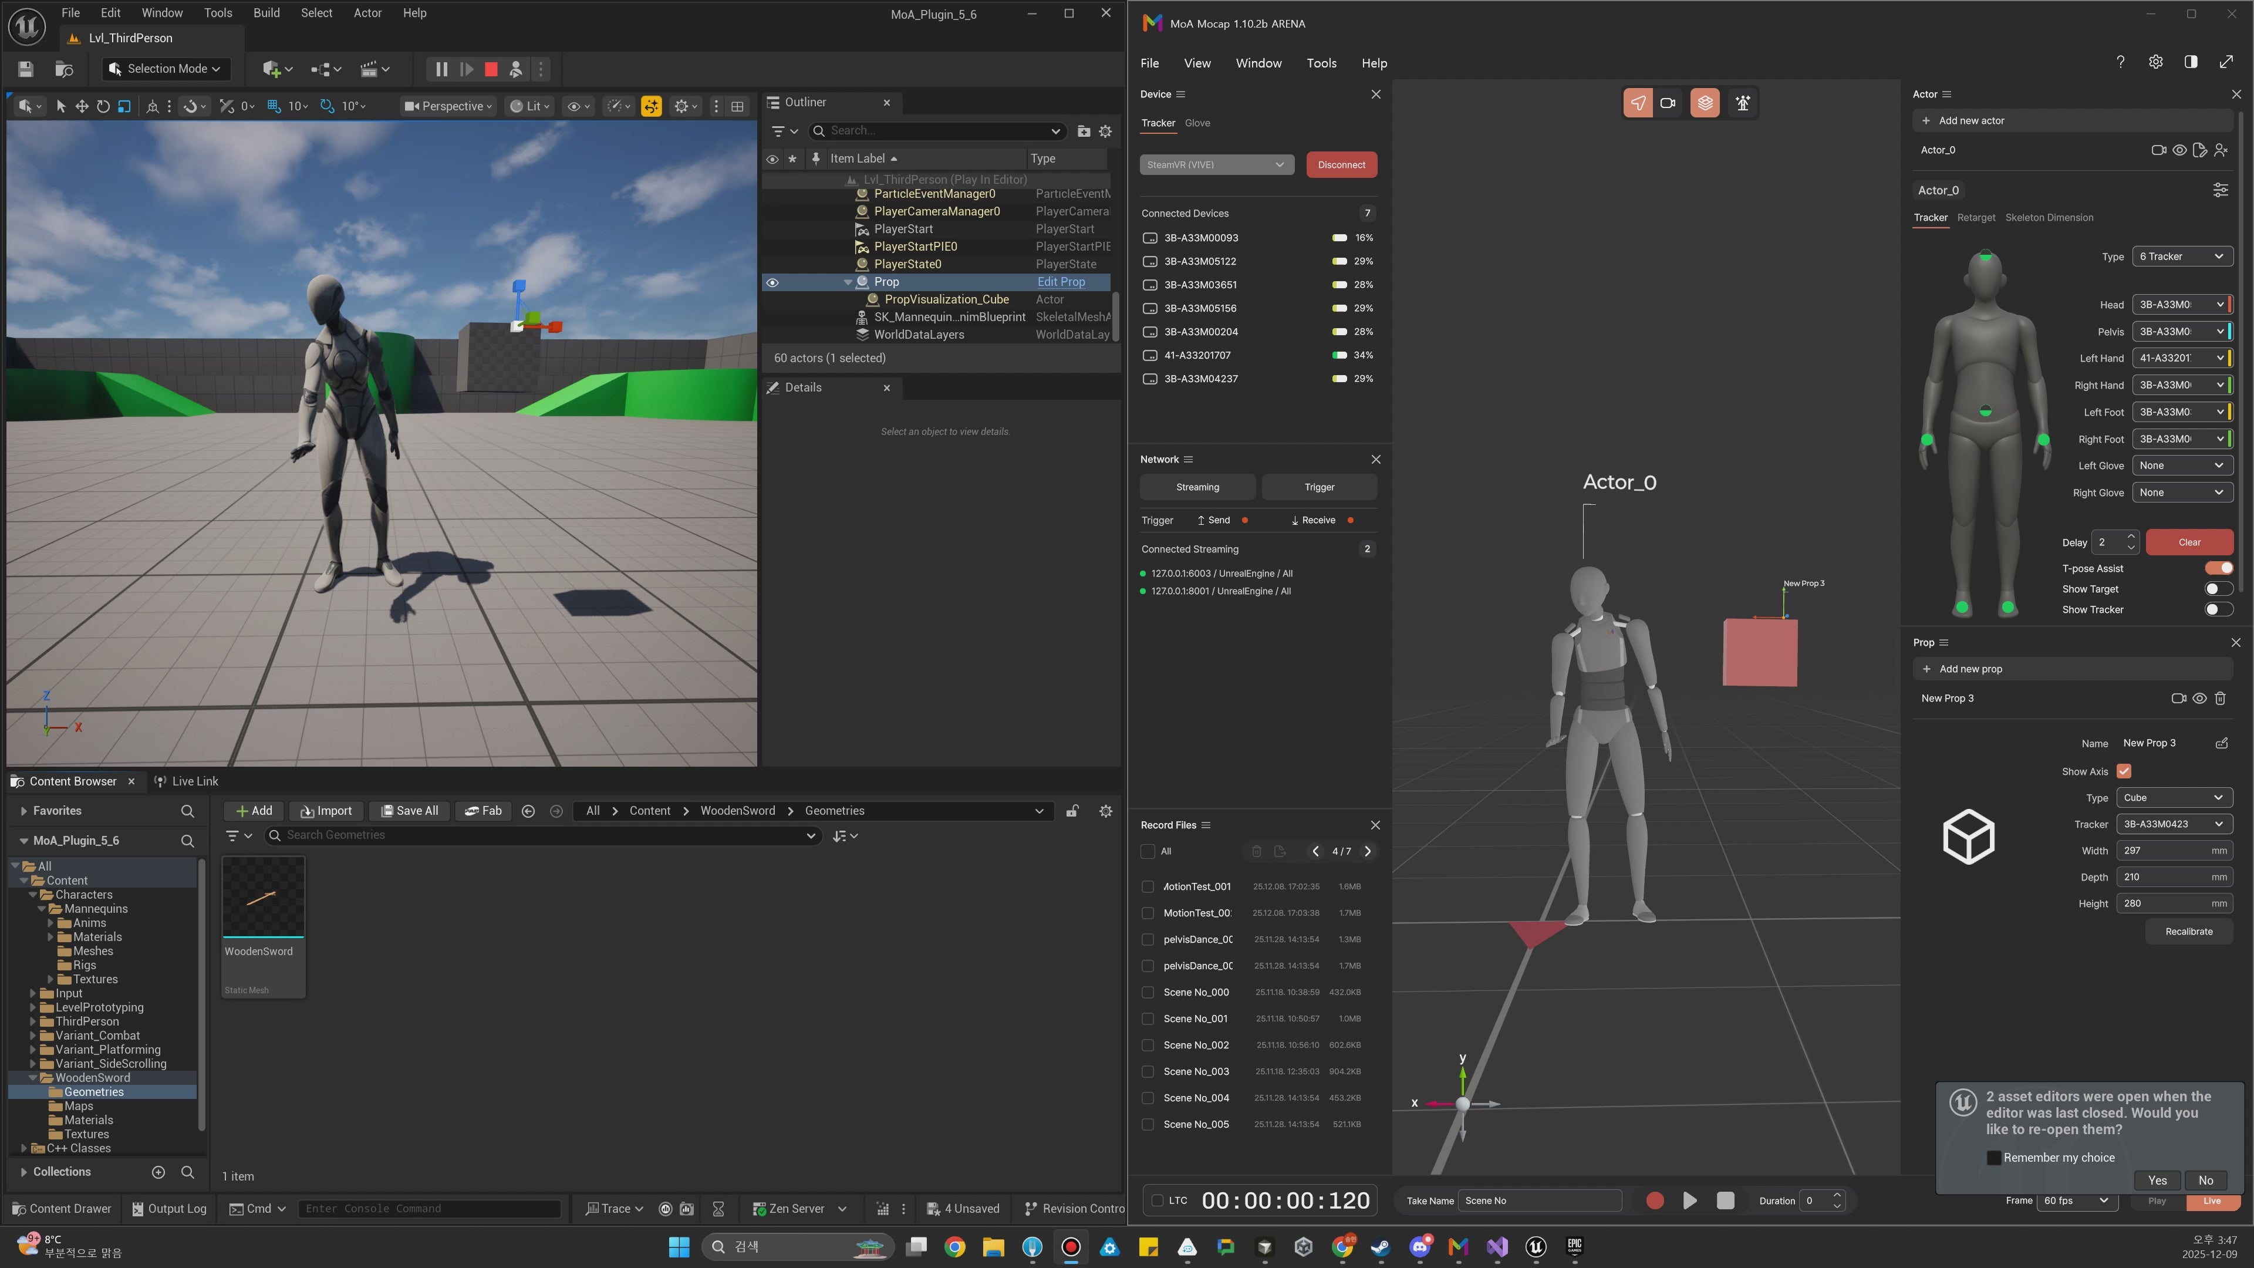The height and width of the screenshot is (1268, 2254).
Task: Open the WoodenSword static mesh thumbnail
Action: click(x=264, y=897)
